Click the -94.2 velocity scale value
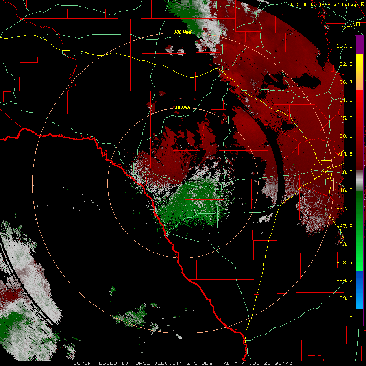Screen dimensions: 366x366 click(x=344, y=281)
